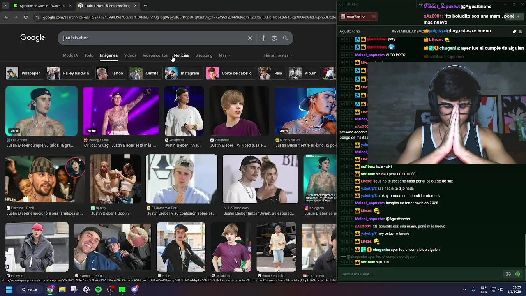Close the justin bieber Google tab
This screenshot has height=296, width=526.
pyautogui.click(x=136, y=5)
